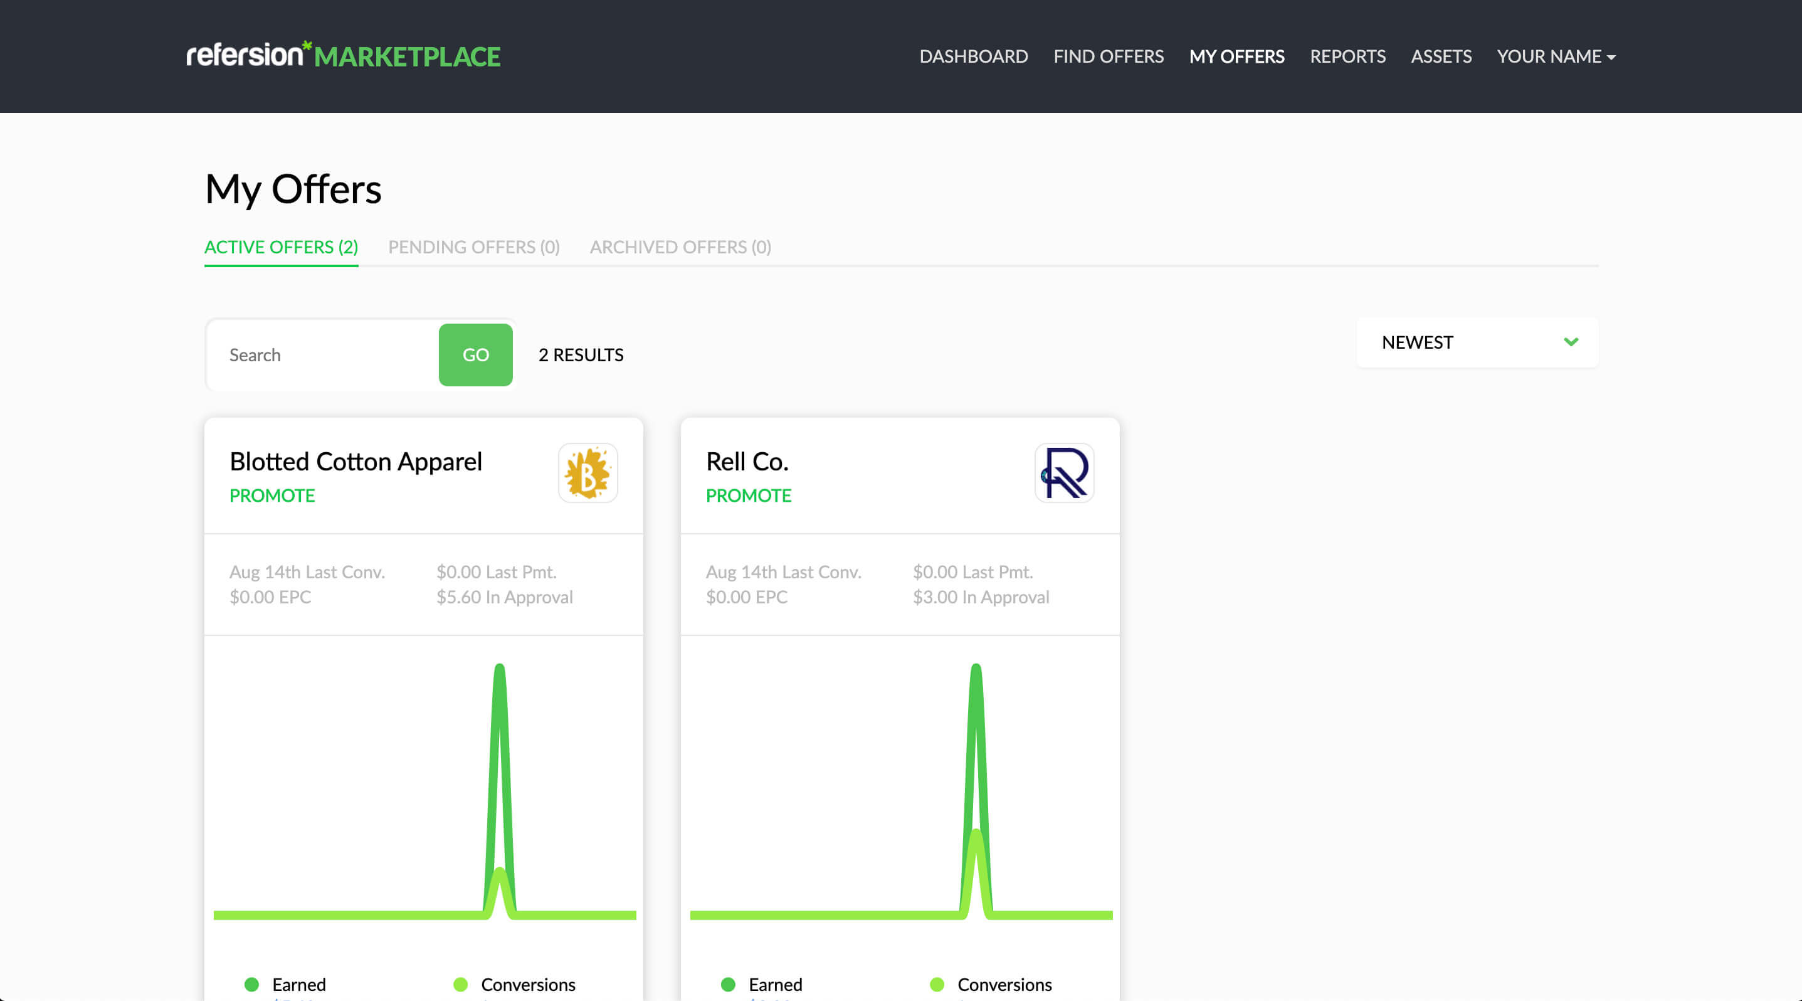Toggle the Conversions legend dot on the Blotted Cotton chart
This screenshot has width=1802, height=1001.
pyautogui.click(x=460, y=984)
